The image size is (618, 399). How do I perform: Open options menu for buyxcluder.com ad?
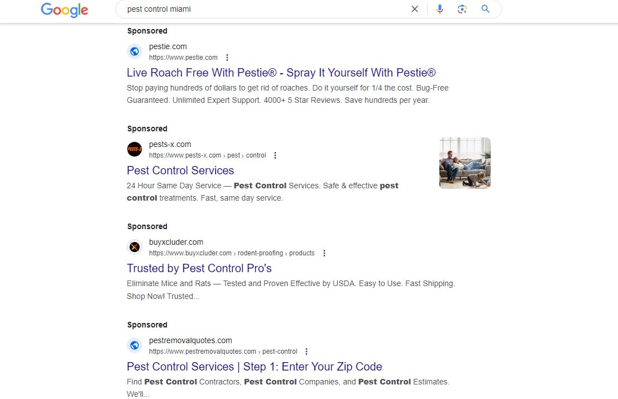(324, 253)
